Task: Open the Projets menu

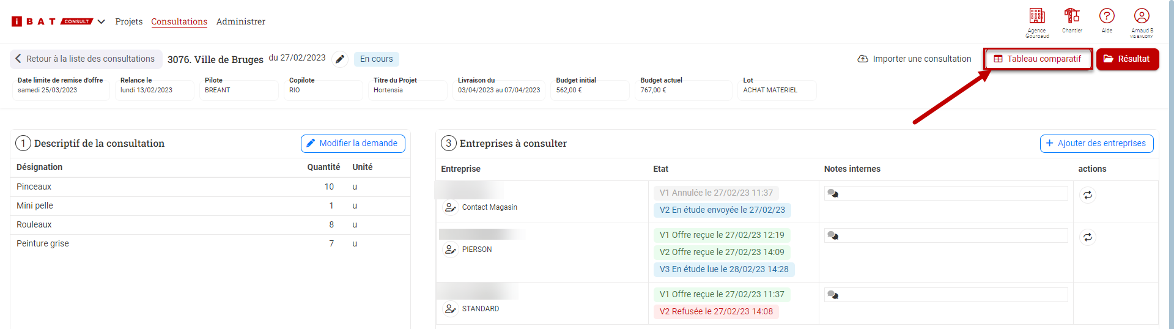Action: point(128,21)
